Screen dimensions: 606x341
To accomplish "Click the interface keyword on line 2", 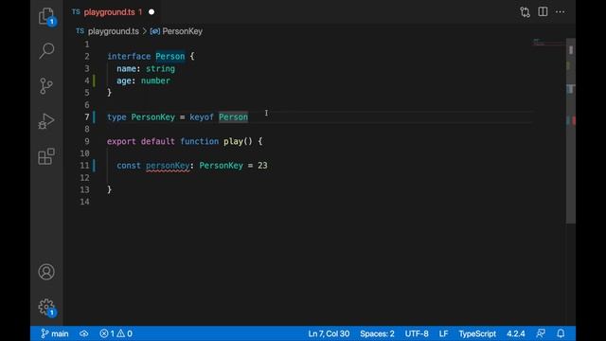I will pyautogui.click(x=129, y=56).
